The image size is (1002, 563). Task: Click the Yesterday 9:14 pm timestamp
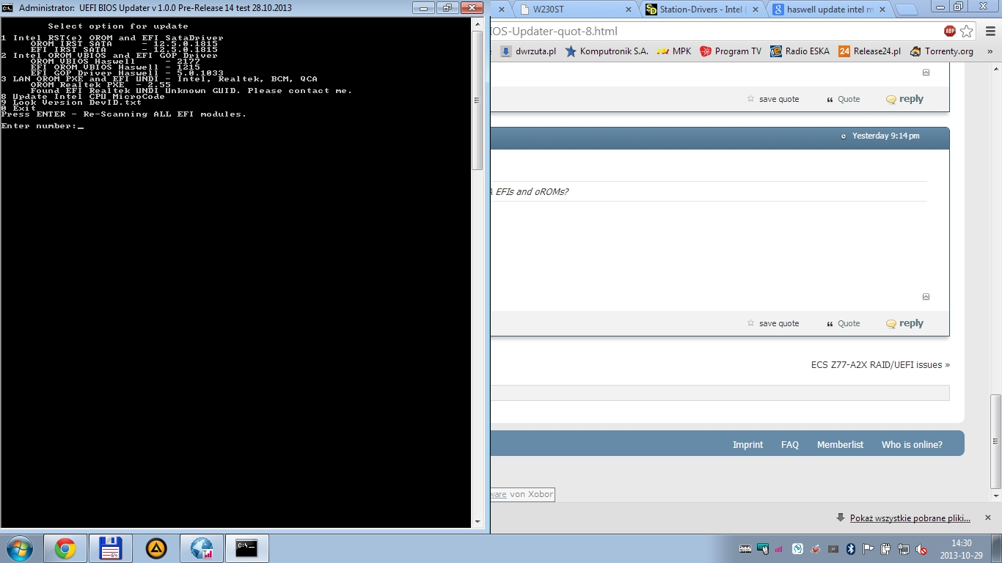tap(885, 136)
